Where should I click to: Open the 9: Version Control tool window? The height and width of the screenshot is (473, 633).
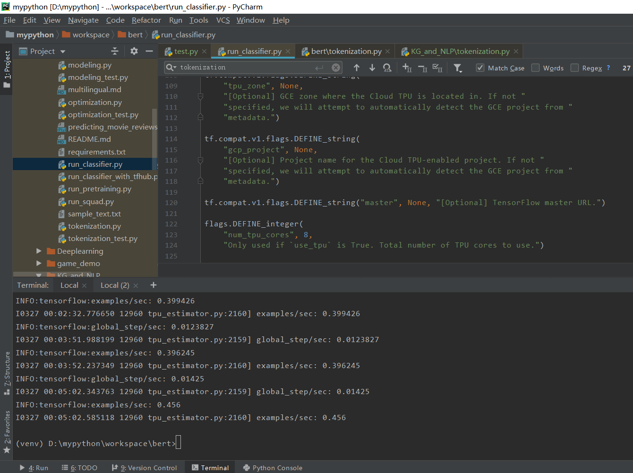click(144, 468)
